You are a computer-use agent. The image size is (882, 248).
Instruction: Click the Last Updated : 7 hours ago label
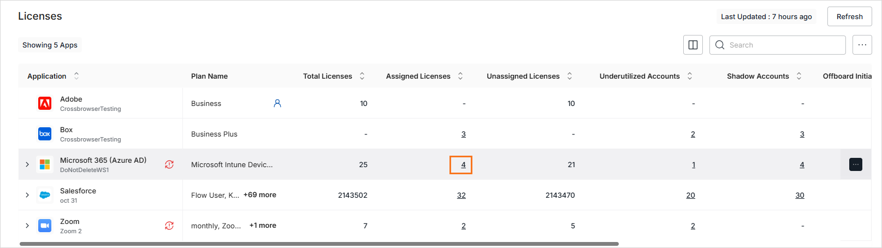click(x=766, y=16)
